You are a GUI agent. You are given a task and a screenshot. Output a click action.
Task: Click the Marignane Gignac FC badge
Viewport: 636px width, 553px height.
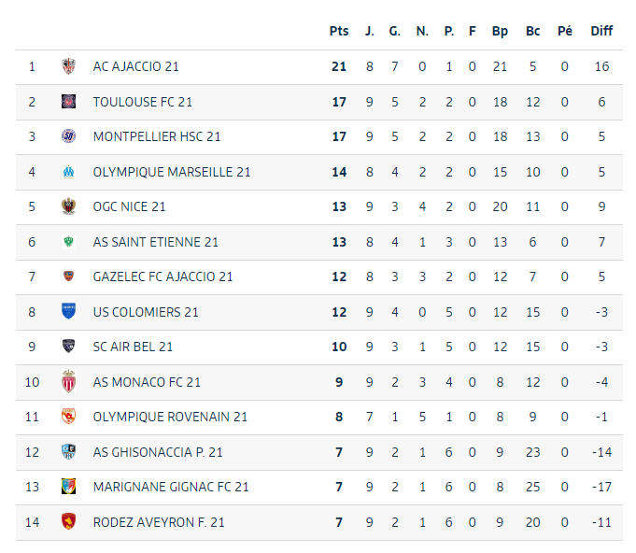click(x=68, y=487)
